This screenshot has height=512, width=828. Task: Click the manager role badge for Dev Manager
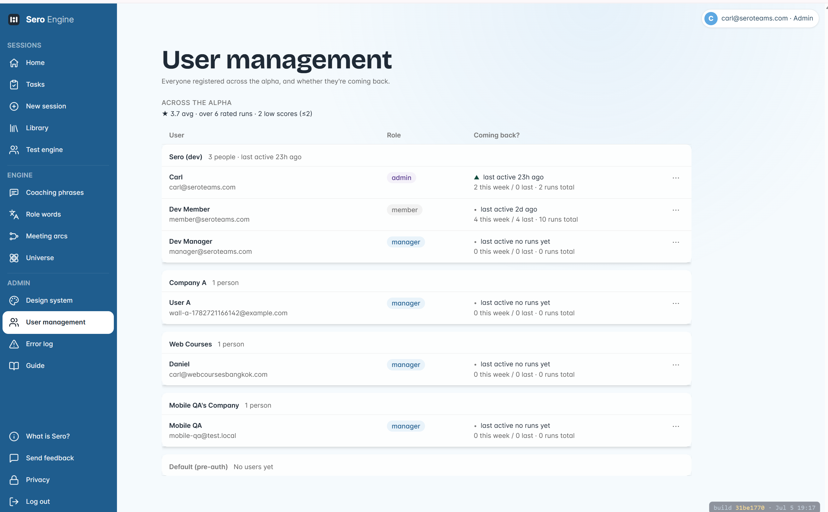pos(406,242)
